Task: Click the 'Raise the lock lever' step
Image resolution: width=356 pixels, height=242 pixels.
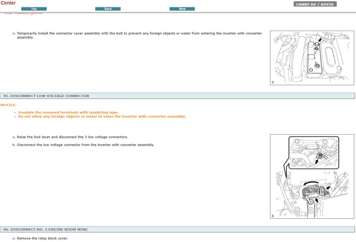Action: (x=72, y=137)
